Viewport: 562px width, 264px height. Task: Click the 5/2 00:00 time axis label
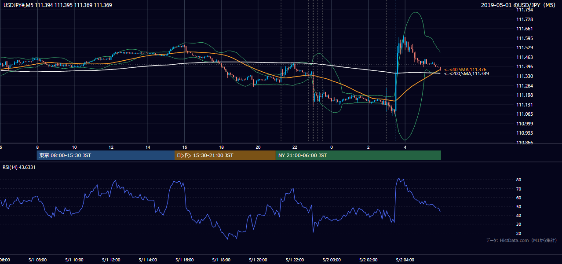tap(332, 260)
